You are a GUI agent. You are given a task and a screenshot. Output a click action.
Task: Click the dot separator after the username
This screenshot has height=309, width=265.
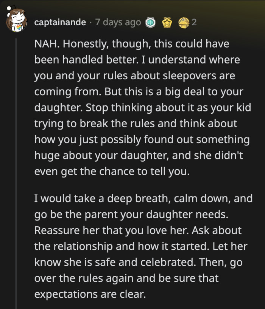tap(90, 22)
